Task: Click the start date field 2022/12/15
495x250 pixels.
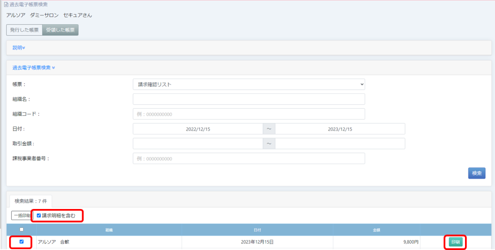Action: click(x=198, y=129)
